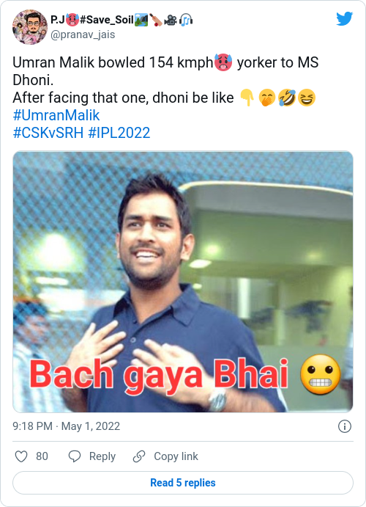Open the #IPL2022 hashtag
The height and width of the screenshot is (507, 366).
(x=119, y=133)
